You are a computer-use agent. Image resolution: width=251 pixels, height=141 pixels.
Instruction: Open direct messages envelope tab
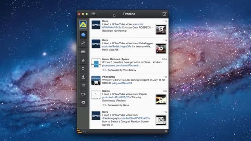click(83, 52)
